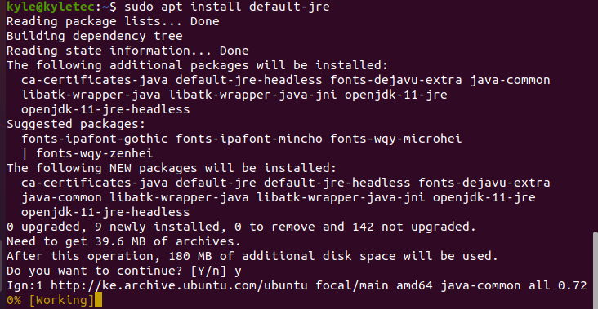Click the fonts-ipafont-mincho package name
Image resolution: width=598 pixels, height=309 pixels.
point(249,139)
